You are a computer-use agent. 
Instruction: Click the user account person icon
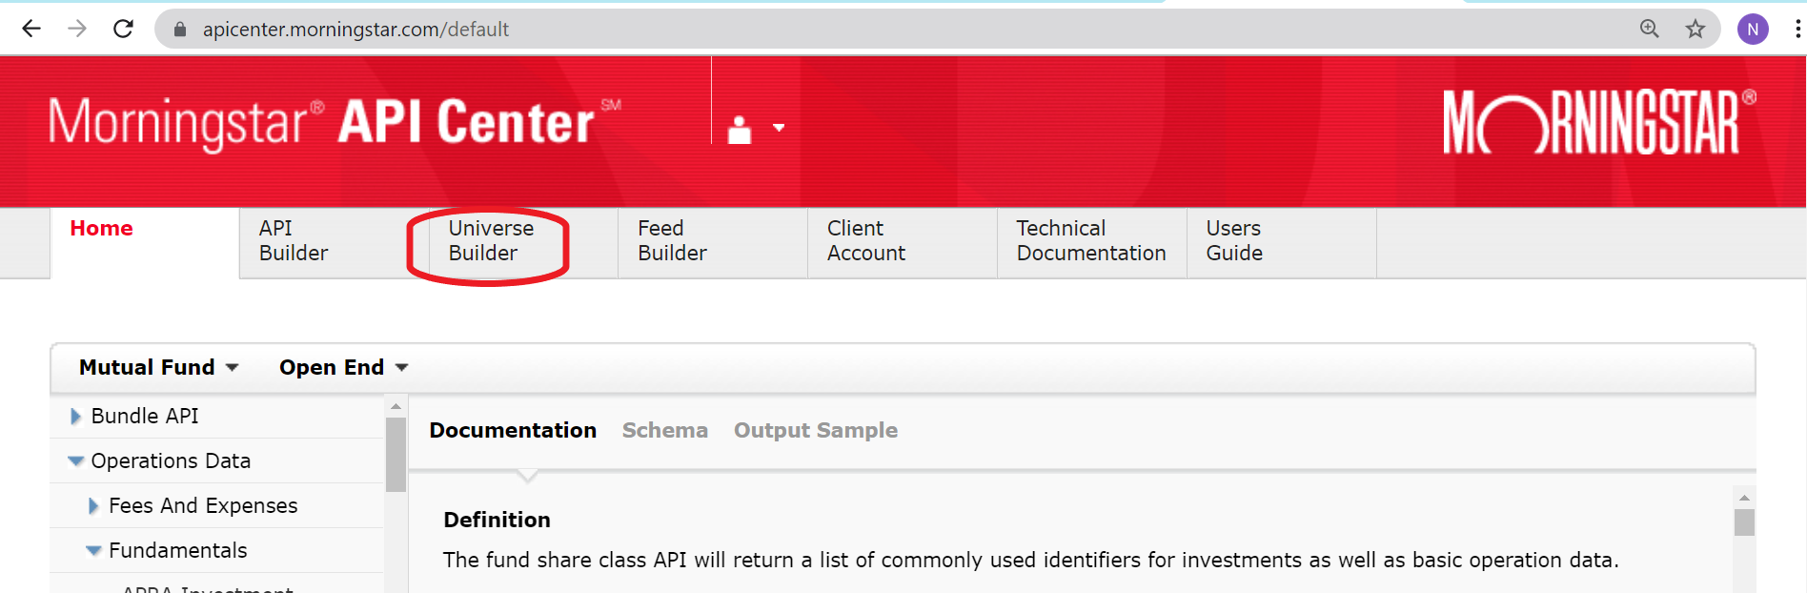tap(740, 129)
